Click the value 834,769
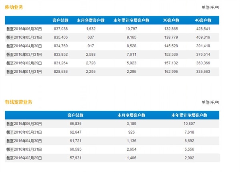The height and width of the screenshot is (172, 240). (61, 46)
